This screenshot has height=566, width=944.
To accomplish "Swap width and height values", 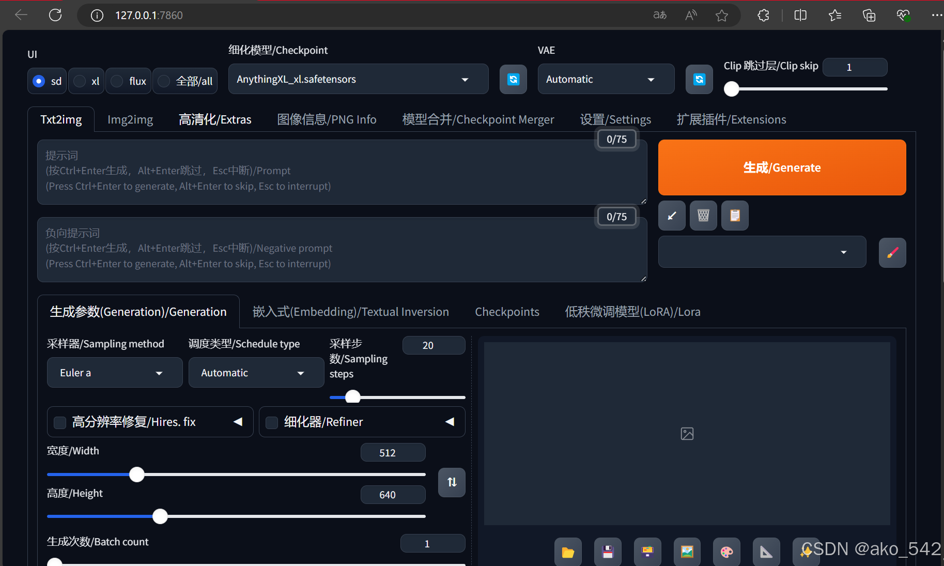I will tap(452, 482).
